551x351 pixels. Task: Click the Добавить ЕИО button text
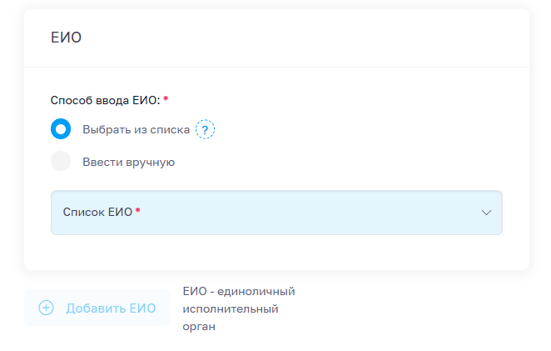(x=111, y=308)
